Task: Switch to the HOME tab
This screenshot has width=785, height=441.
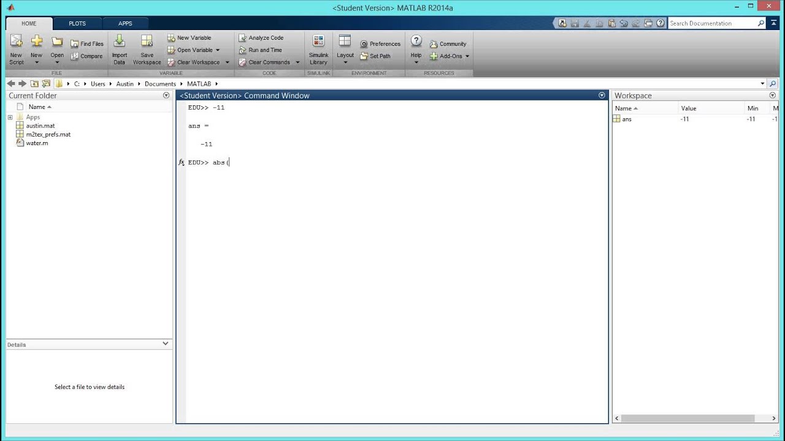Action: coord(29,23)
